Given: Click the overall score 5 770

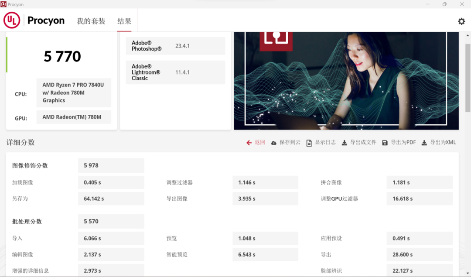Looking at the screenshot, I should [62, 56].
